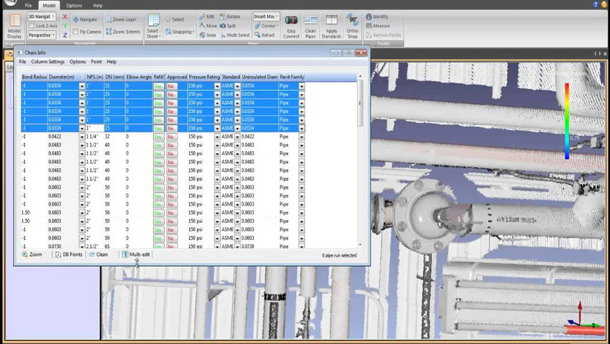
Task: Toggle the Refit Yes button in first row
Action: pyautogui.click(x=158, y=86)
